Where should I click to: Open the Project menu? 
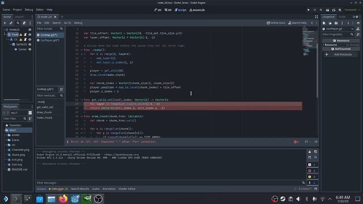pos(17,10)
